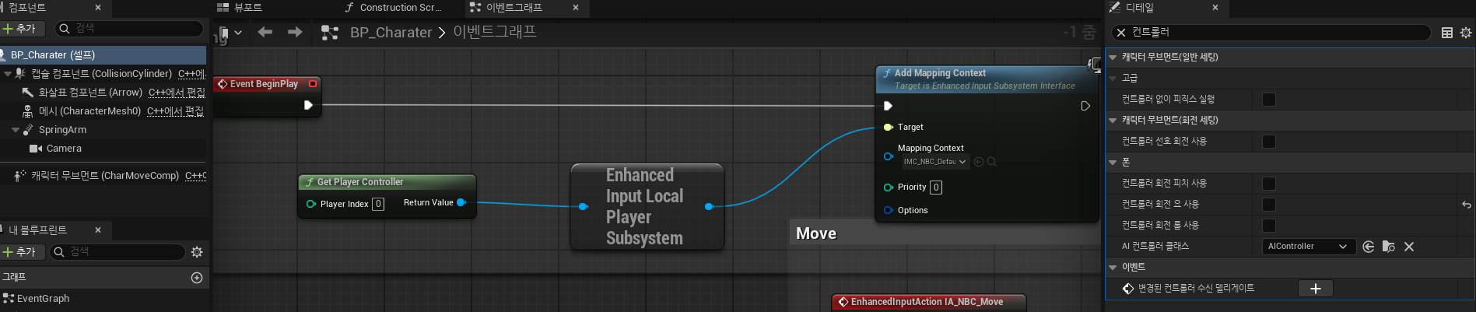Reset 컨트롤러 회전 요 사용 to default
Viewport: 1476px width, 312px height.
click(1467, 205)
